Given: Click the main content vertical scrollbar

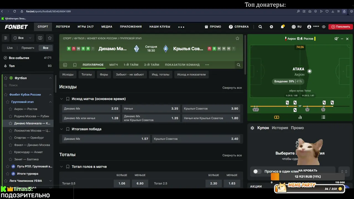Looking at the screenshot, I should click(x=244, y=54).
